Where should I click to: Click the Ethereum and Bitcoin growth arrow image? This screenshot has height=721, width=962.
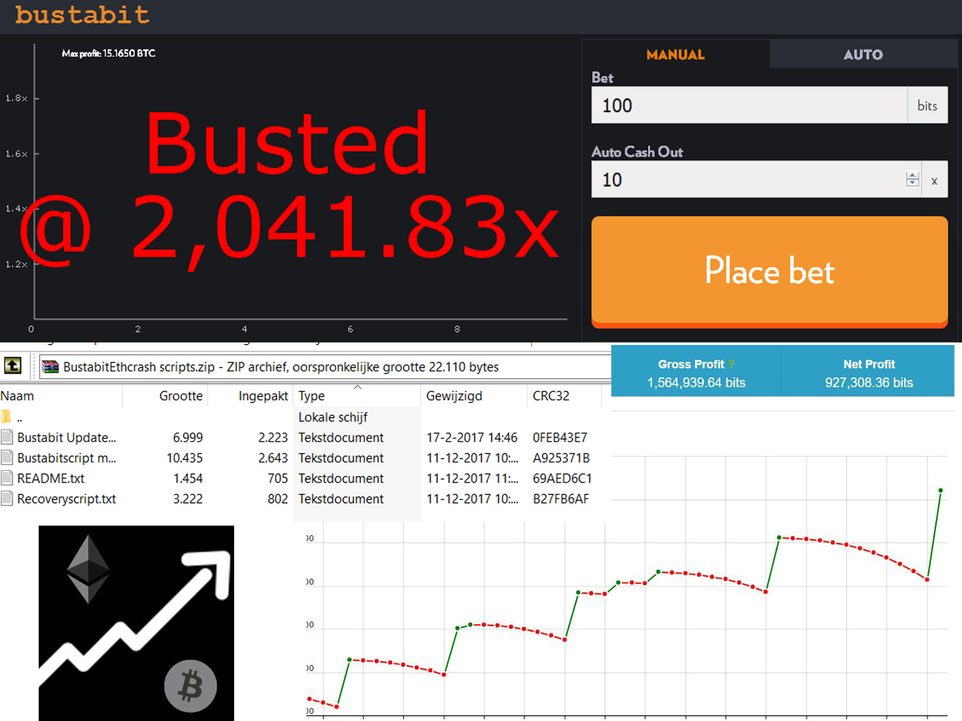click(136, 623)
